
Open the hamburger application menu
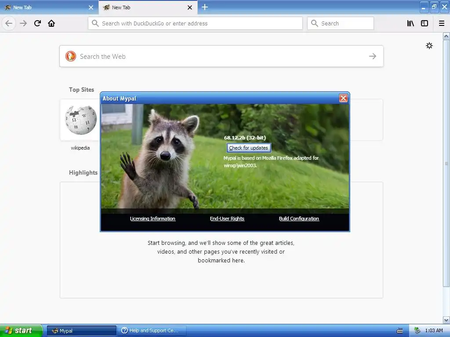[442, 23]
